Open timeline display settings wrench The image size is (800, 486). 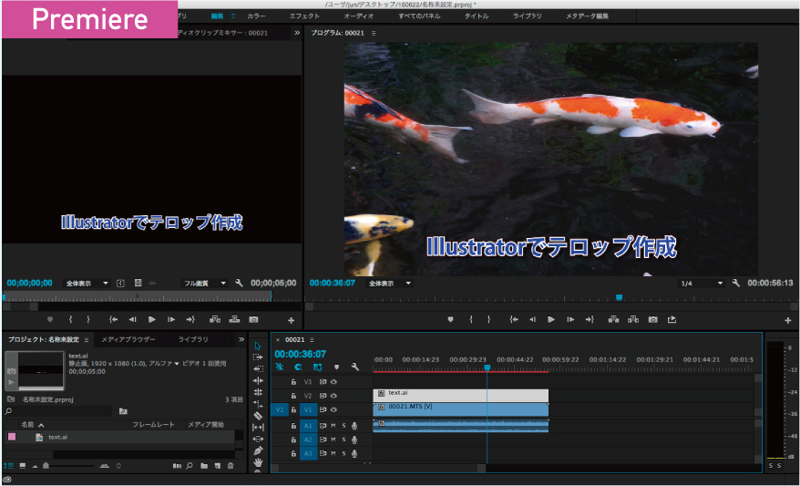click(355, 367)
